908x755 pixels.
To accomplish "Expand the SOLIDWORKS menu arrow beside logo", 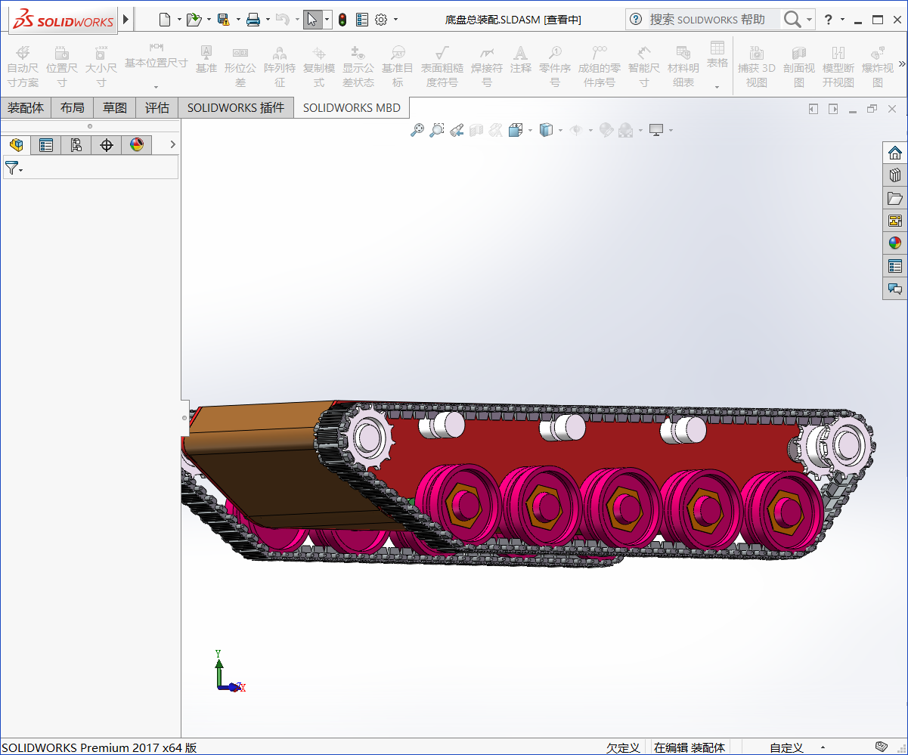I will click(x=126, y=19).
